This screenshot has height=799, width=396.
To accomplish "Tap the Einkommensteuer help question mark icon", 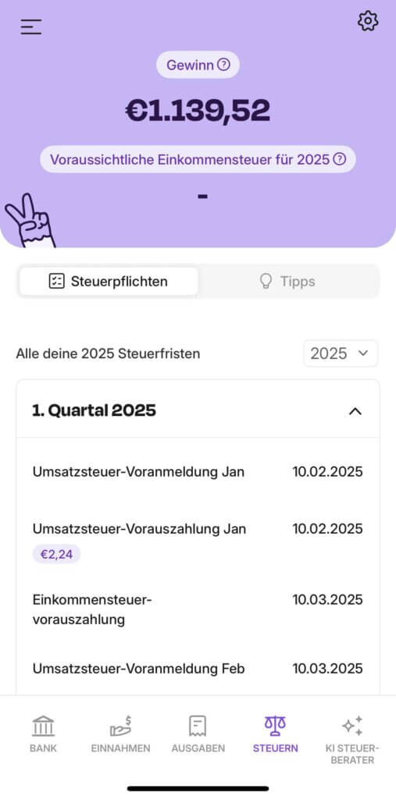I will (x=339, y=159).
